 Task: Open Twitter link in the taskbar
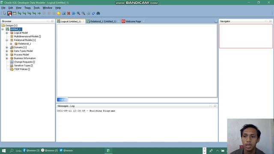66,150
